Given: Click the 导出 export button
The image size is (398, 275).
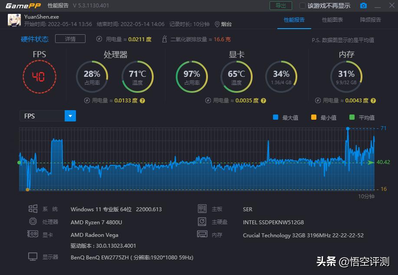Looking at the screenshot, I should point(280,6).
